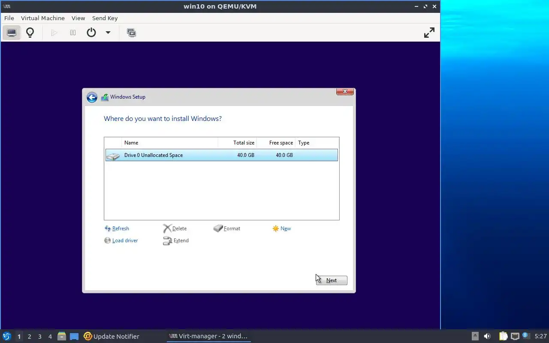Click the 5:27 clock
This screenshot has height=343, width=549.
tap(541, 337)
